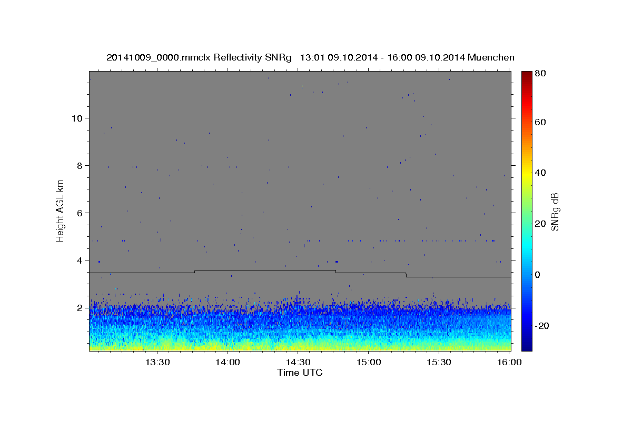
Task: Click the 14:00 time tick label
Action: tap(228, 363)
